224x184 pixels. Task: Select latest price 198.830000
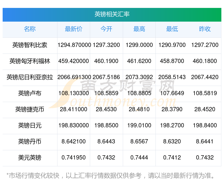pos(74,125)
